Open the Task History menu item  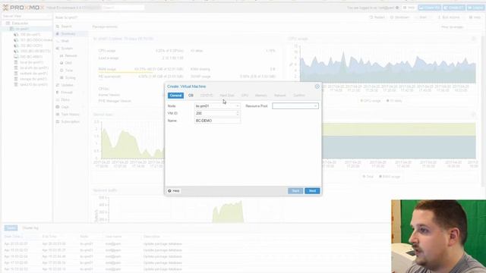tap(70, 115)
